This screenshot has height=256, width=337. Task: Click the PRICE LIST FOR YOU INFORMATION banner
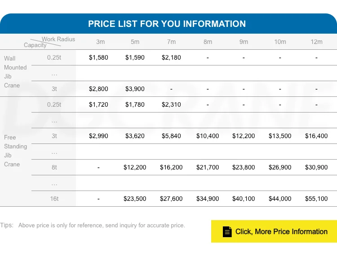pyautogui.click(x=167, y=24)
